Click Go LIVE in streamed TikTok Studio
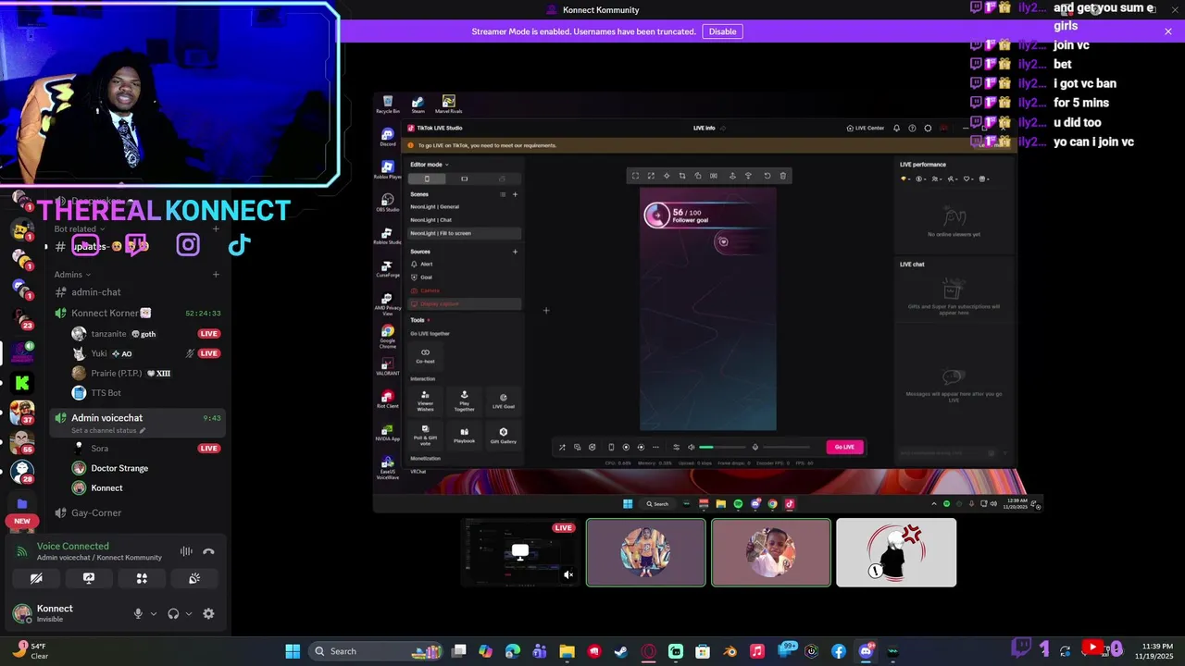Viewport: 1185px width, 666px height. 844,447
